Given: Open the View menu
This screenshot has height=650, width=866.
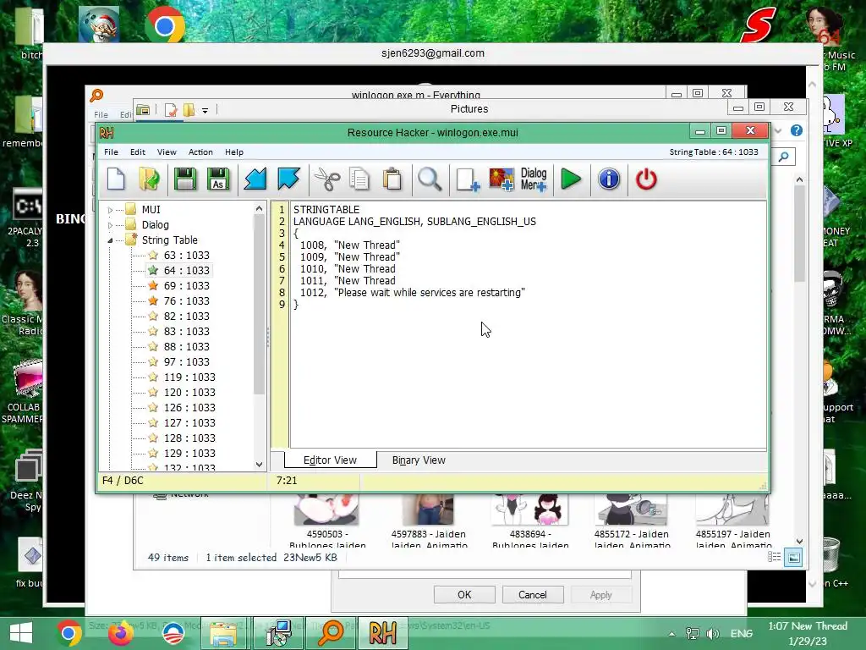Looking at the screenshot, I should pyautogui.click(x=167, y=152).
